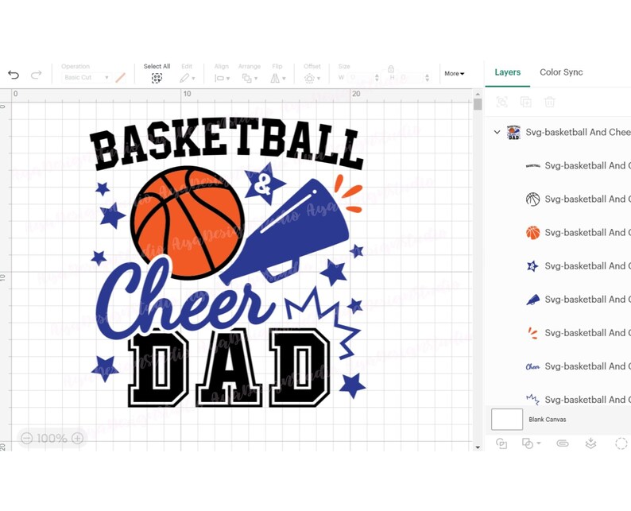Select the orange sound marks layer
Image resolution: width=631 pixels, height=511 pixels.
point(578,333)
